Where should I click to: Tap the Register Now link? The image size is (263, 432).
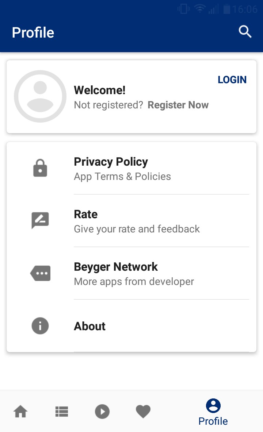pyautogui.click(x=178, y=105)
